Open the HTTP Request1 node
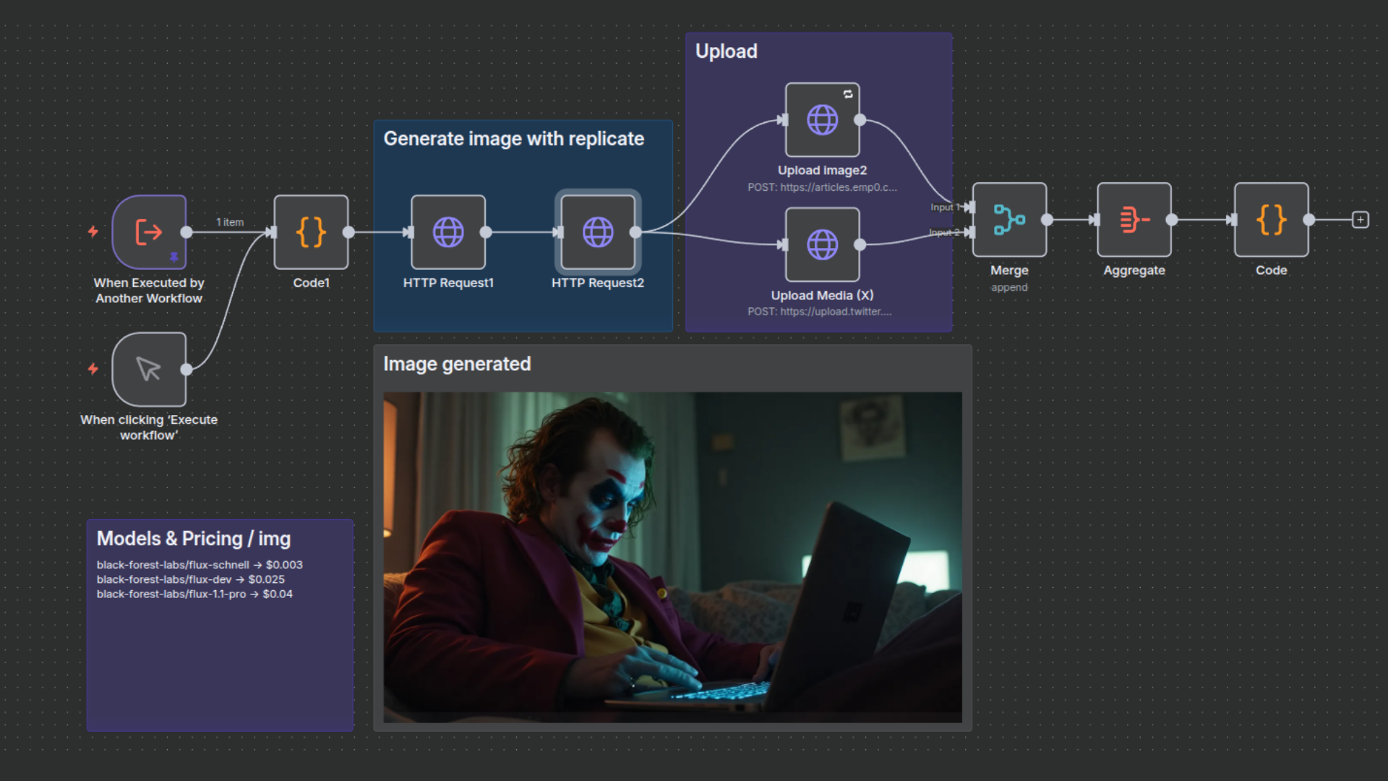The image size is (1388, 781). point(448,232)
